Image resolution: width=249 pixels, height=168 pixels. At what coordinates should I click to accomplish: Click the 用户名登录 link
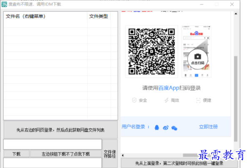(x=133, y=127)
